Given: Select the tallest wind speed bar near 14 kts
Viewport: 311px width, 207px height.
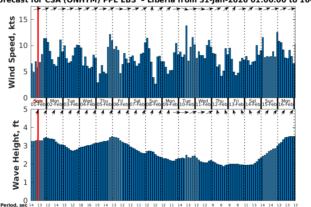Looking at the screenshot, I should (x=186, y=61).
